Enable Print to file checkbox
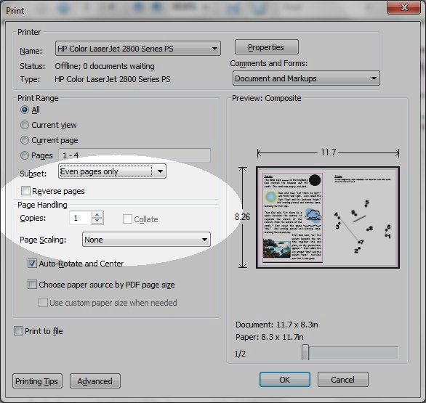Image resolution: width=426 pixels, height=403 pixels. tap(18, 331)
